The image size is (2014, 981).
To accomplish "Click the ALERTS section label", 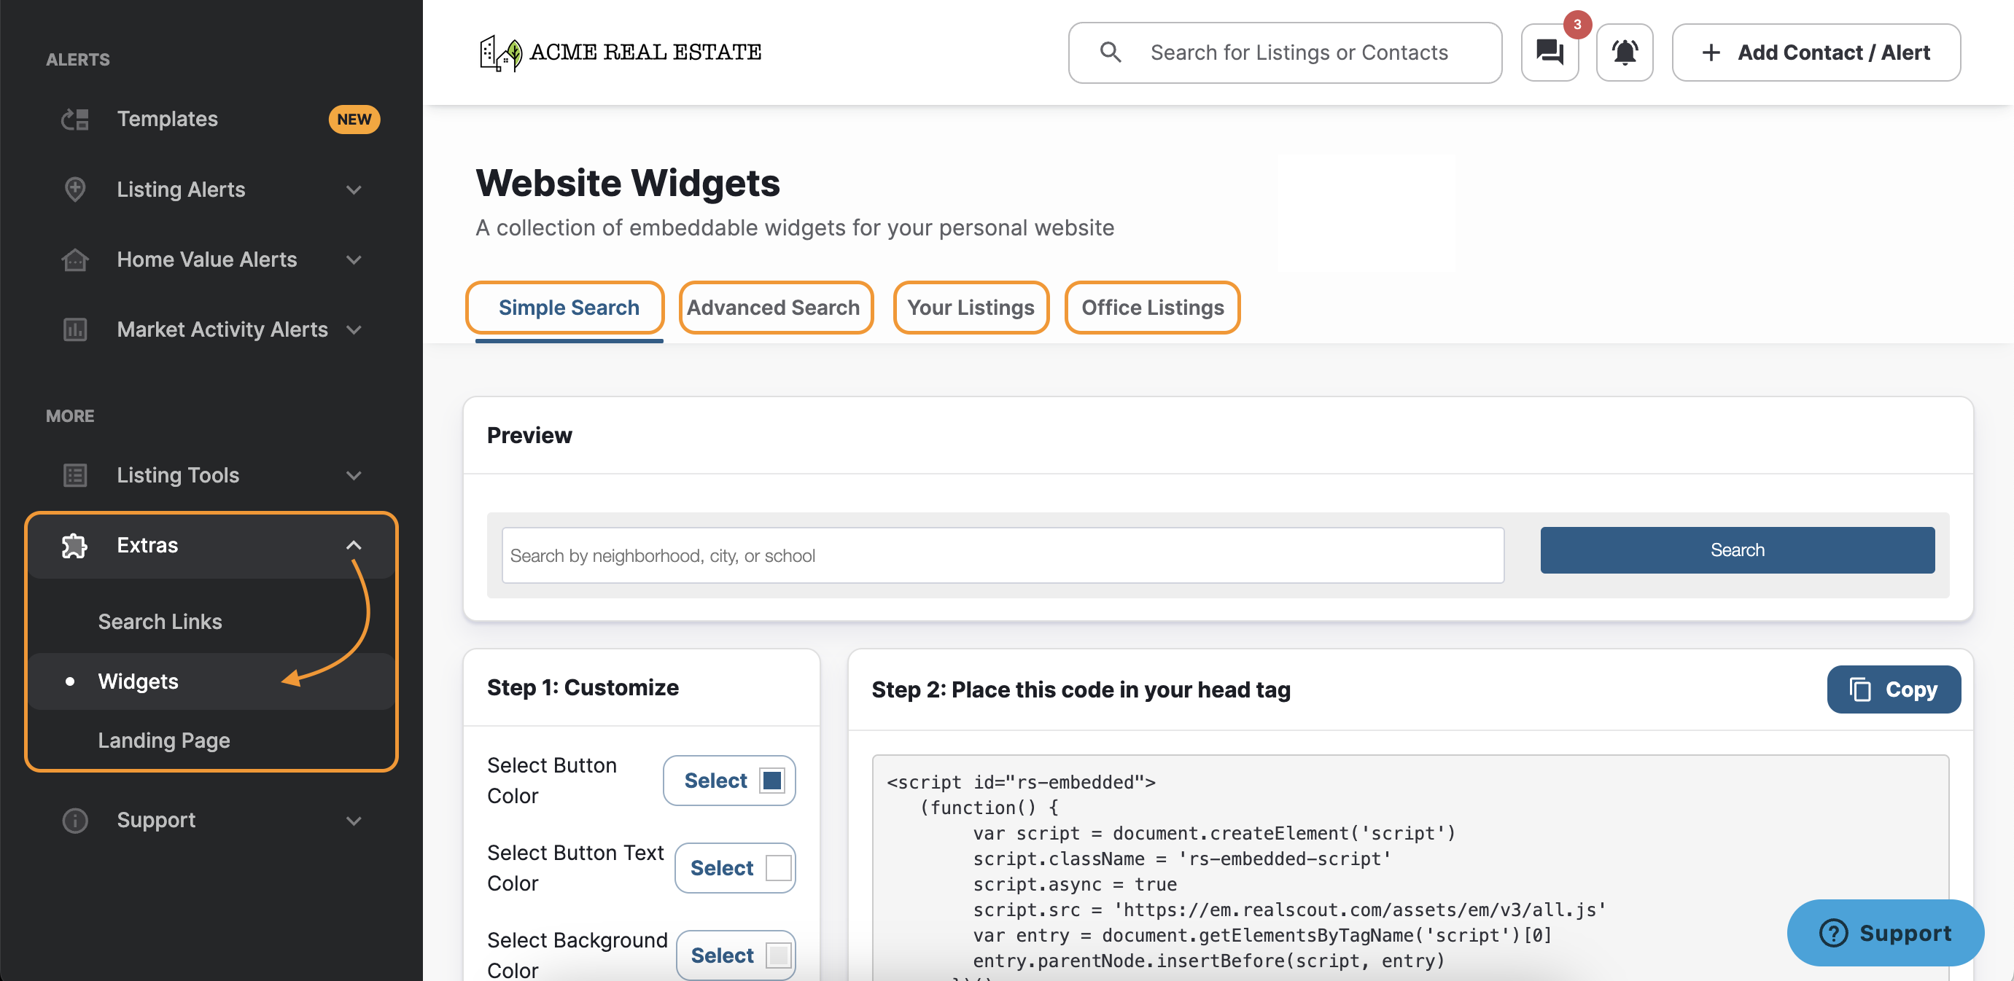I will pos(77,60).
